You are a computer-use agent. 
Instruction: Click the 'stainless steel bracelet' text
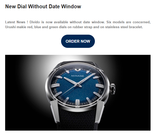click(x=124, y=27)
